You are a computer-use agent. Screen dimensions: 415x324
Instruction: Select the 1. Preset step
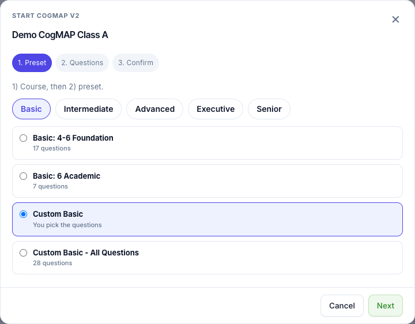[x=32, y=63]
